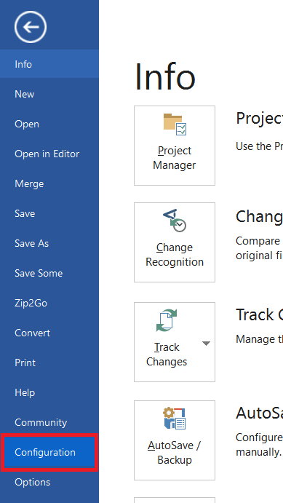
Task: Choose Print from the menu
Action: (49, 363)
